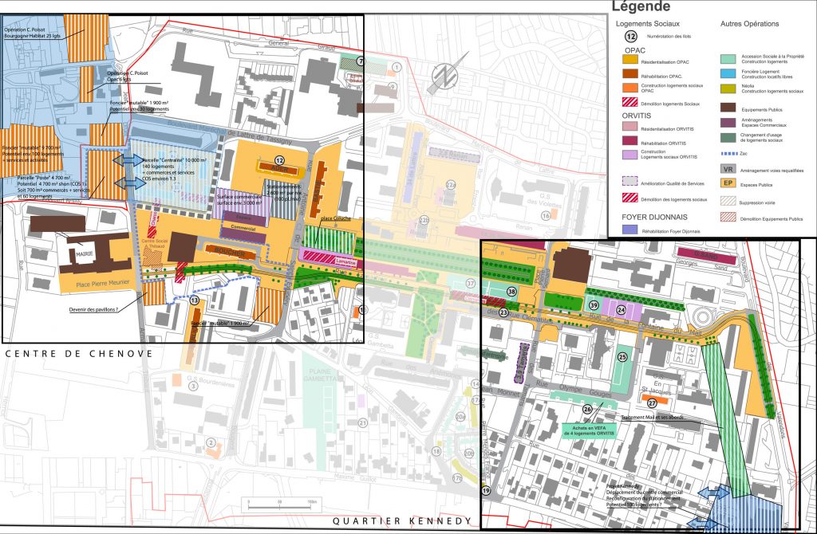Click lot marker 27 near St Jacques
The image size is (817, 534).
652,402
